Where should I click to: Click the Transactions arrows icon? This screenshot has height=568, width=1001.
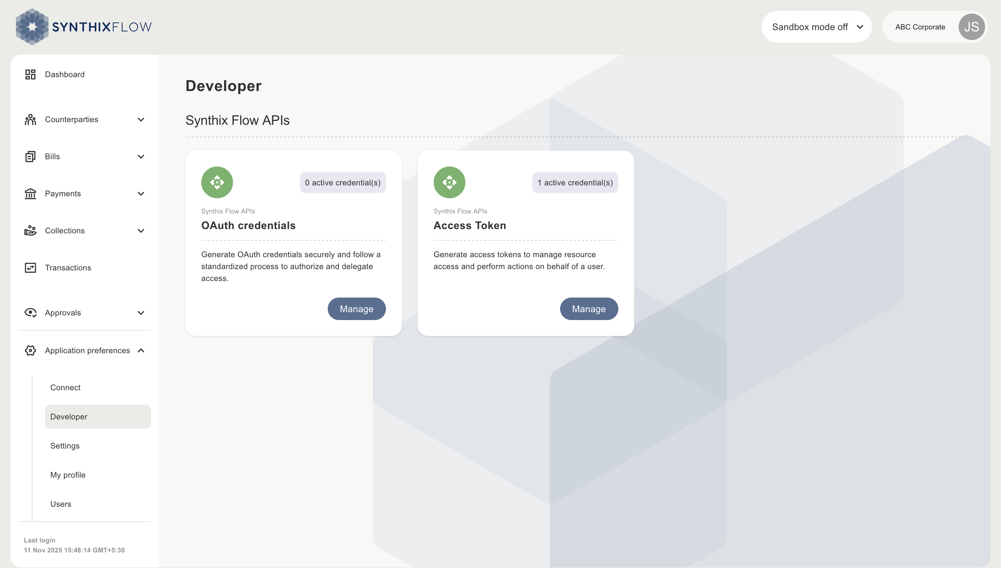point(30,267)
